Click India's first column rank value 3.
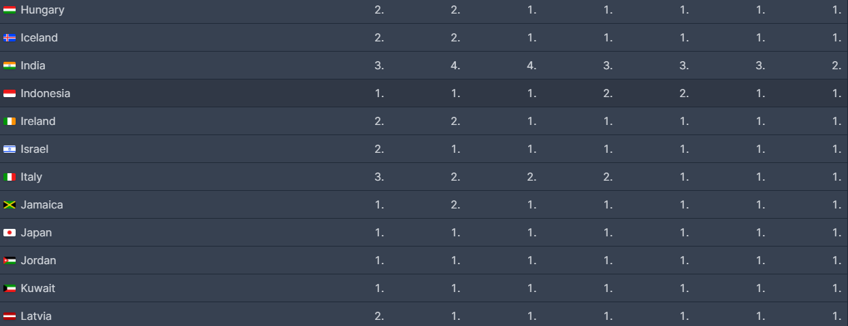This screenshot has width=848, height=326. 379,66
